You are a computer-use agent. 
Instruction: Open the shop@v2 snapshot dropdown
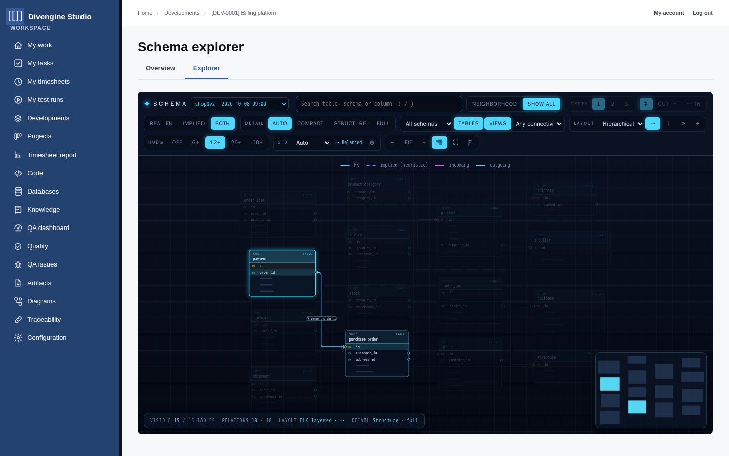click(239, 104)
